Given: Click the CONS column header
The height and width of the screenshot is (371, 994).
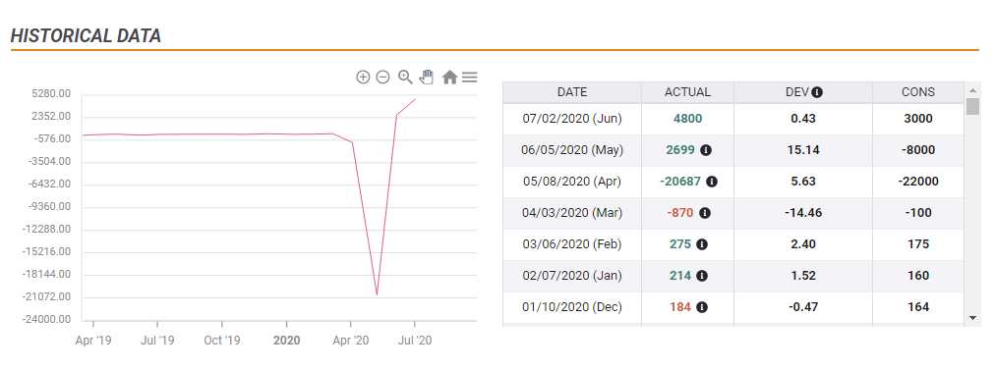Looking at the screenshot, I should (x=918, y=92).
